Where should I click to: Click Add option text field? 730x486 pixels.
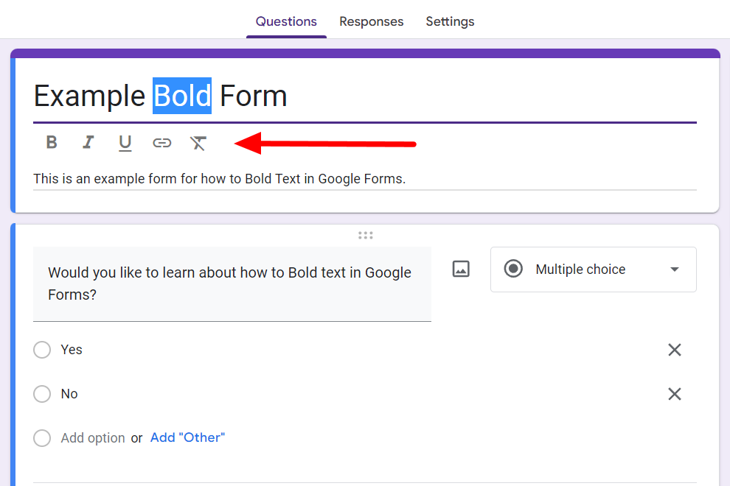(x=93, y=437)
